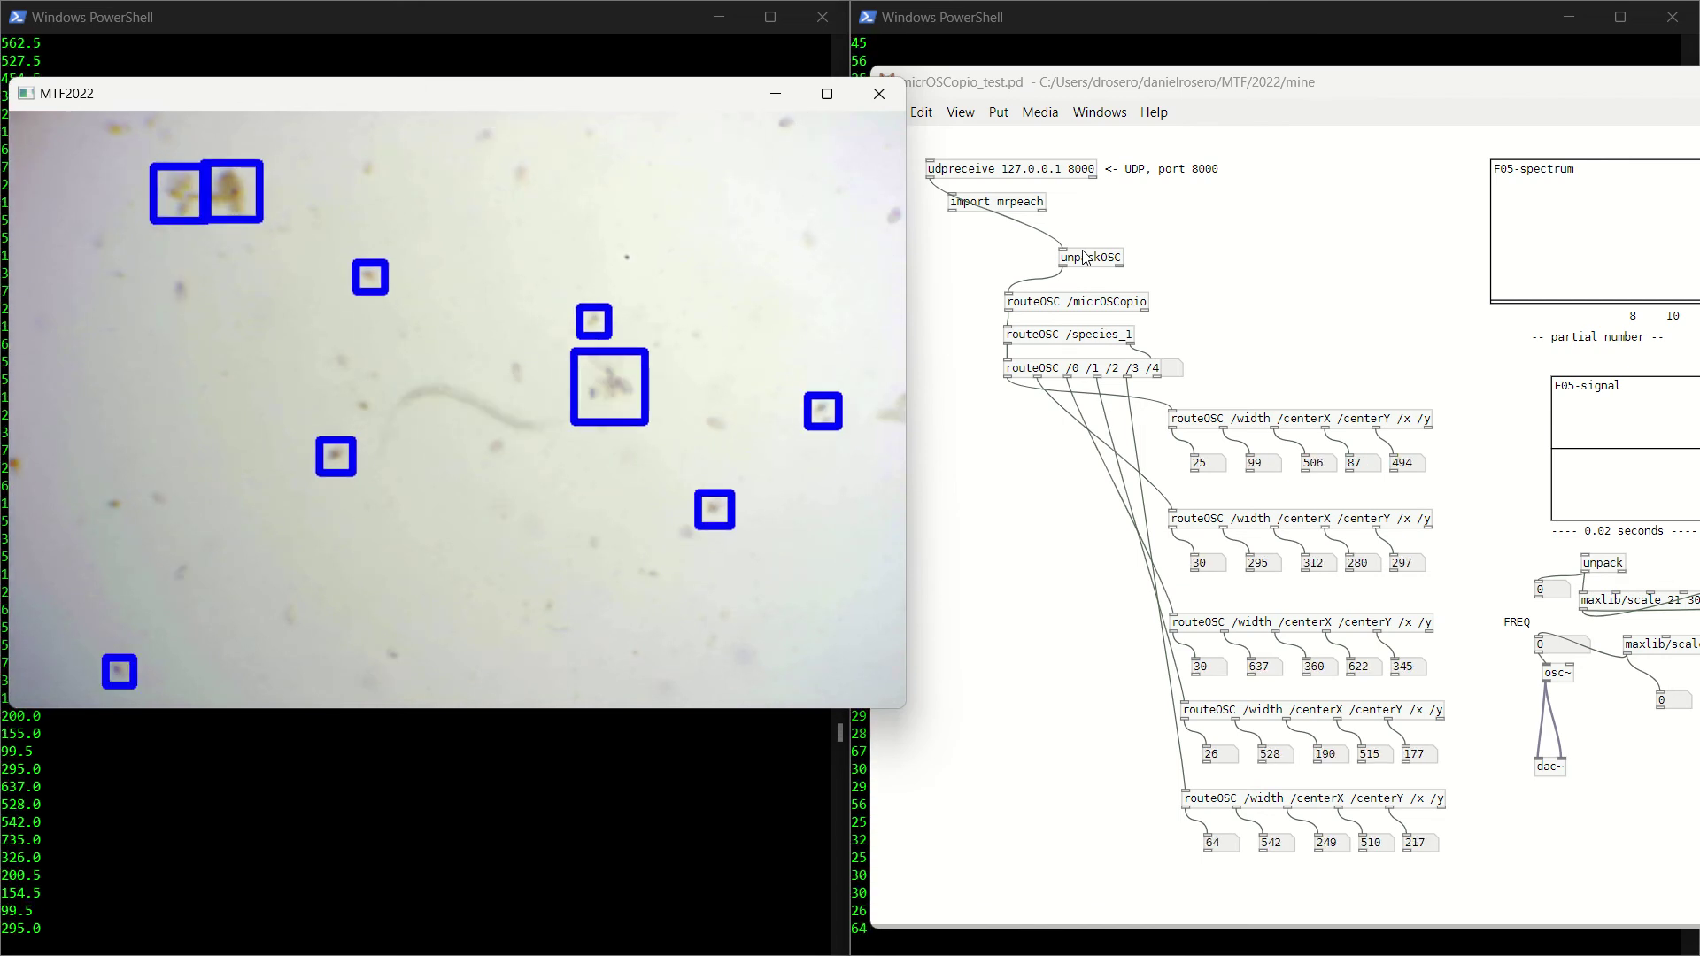Click left PowerShell vertical scrollbar thumb

click(839, 732)
